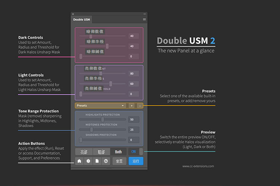280x186 pixels.
Task: Remove preset with minus button
Action: coord(140,106)
